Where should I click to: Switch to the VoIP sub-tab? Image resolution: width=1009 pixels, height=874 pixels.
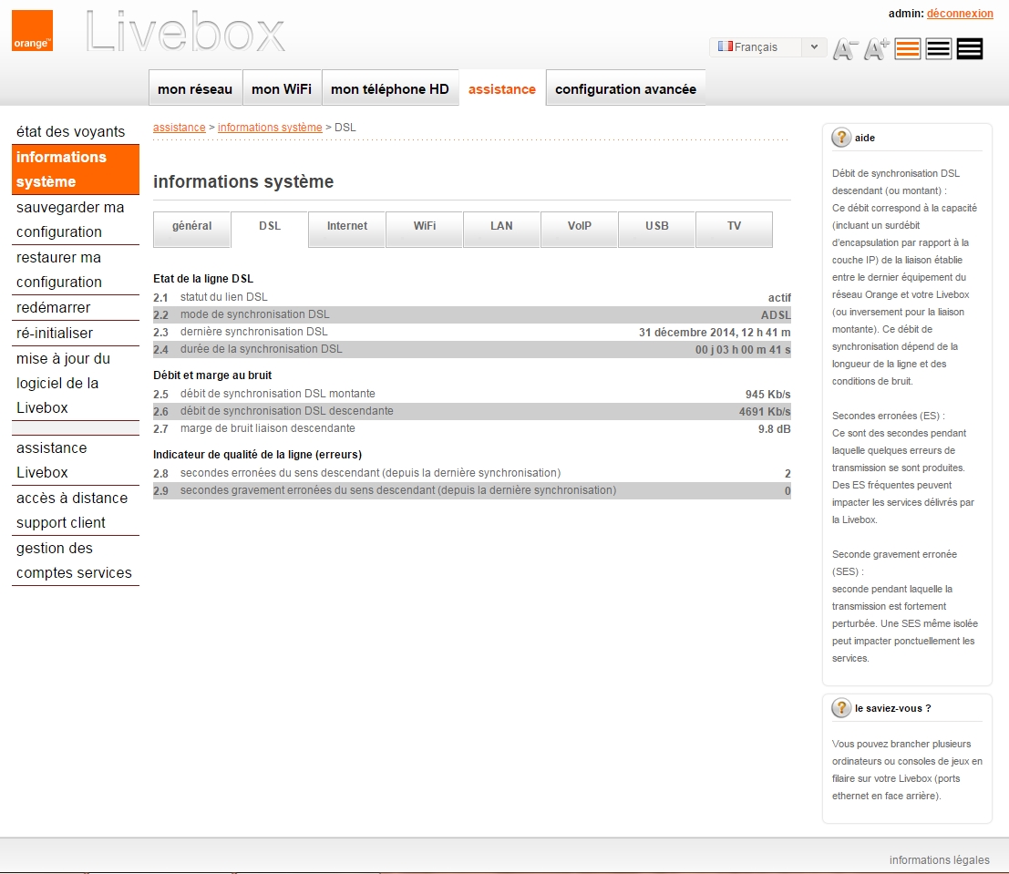tap(579, 229)
